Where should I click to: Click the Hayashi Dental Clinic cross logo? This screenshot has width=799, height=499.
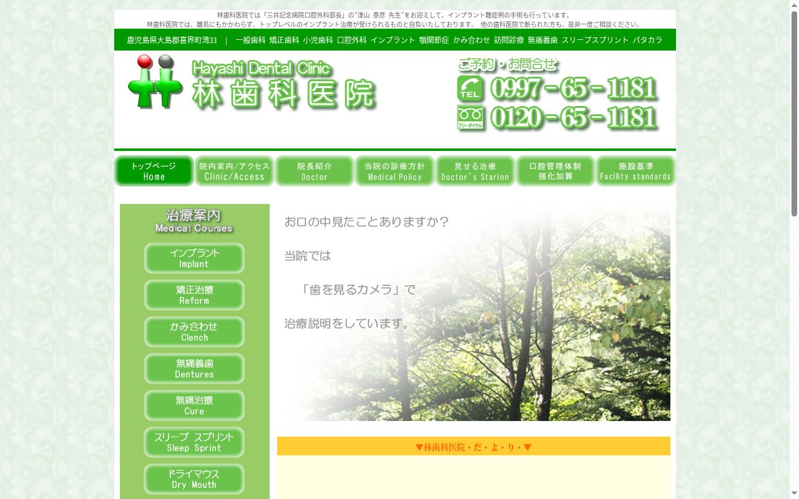[155, 82]
